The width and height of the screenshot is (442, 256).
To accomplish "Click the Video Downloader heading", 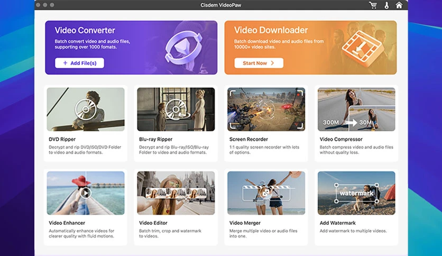I will coord(271,30).
